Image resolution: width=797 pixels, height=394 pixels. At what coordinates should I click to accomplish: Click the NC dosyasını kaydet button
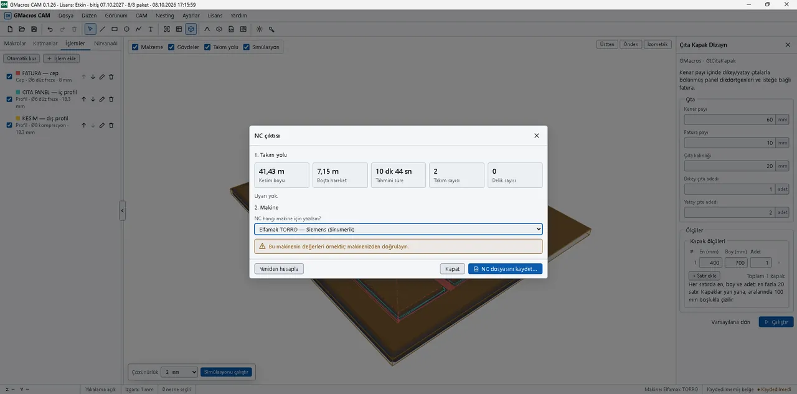pos(505,269)
